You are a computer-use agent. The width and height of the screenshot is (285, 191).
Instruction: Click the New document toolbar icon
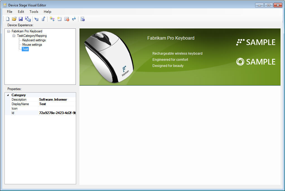pyautogui.click(x=8, y=19)
